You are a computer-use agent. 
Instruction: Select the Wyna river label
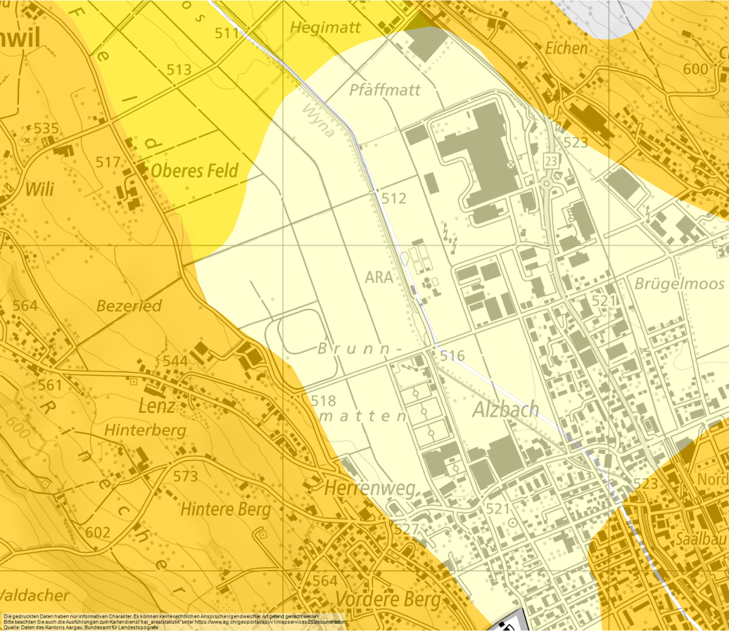318,120
